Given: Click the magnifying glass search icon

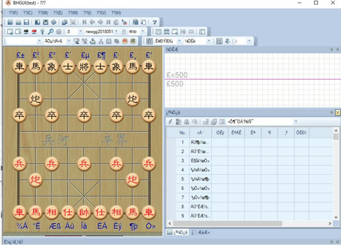Looking at the screenshot, I should 50,32.
